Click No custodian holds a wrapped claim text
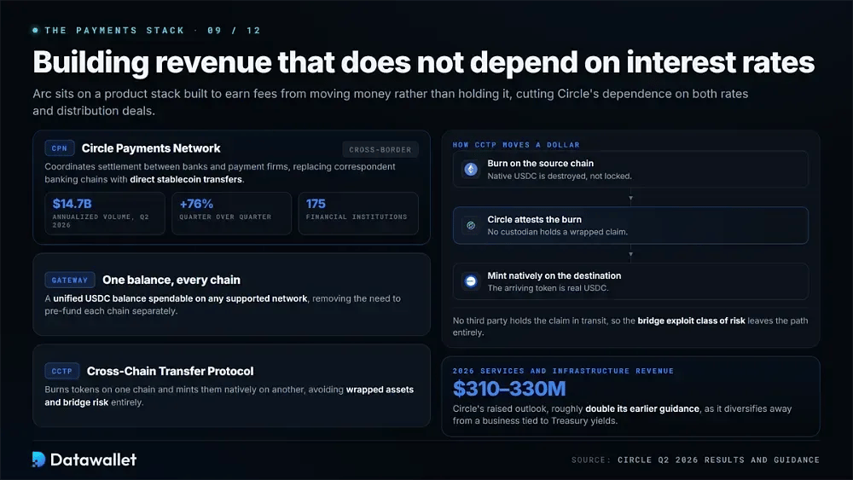 [x=557, y=232]
